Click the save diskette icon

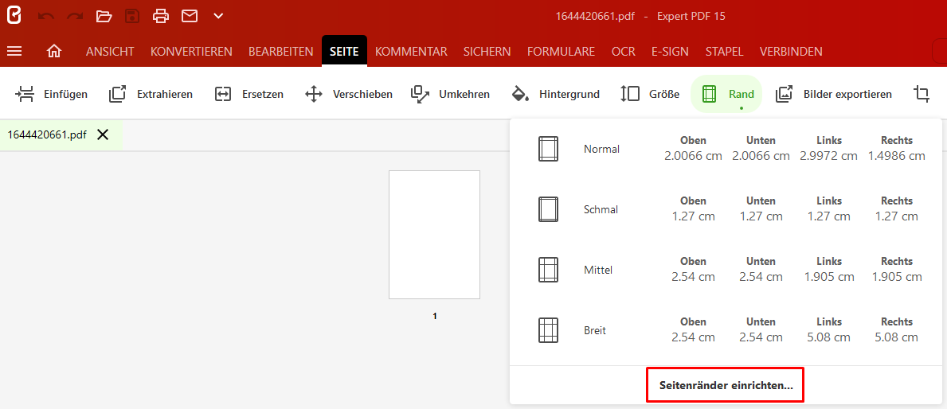tap(132, 16)
